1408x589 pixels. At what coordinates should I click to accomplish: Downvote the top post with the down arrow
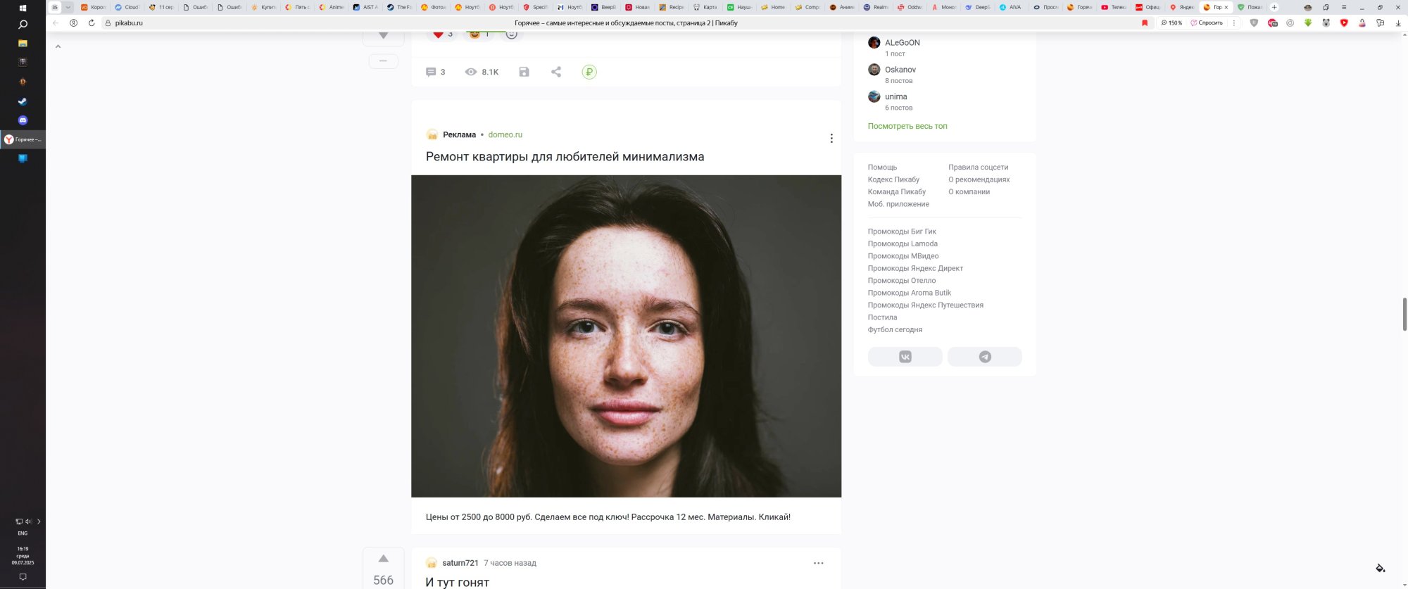tap(383, 35)
